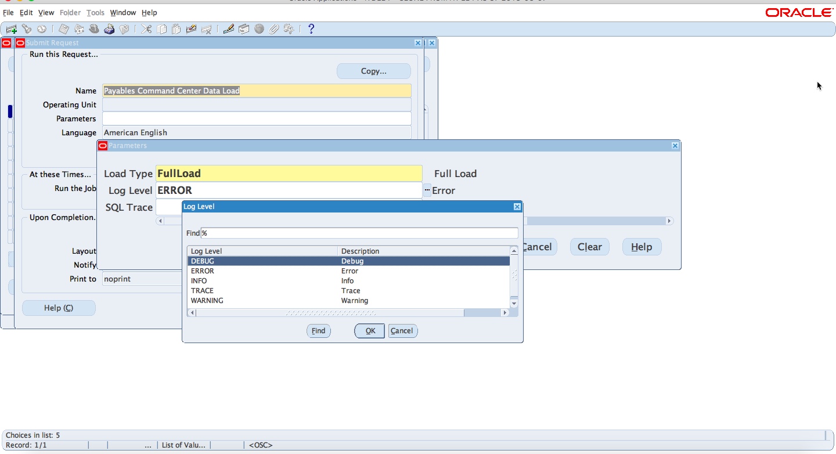Click the Copy... button in Submit Request
836x454 pixels.
(x=374, y=71)
